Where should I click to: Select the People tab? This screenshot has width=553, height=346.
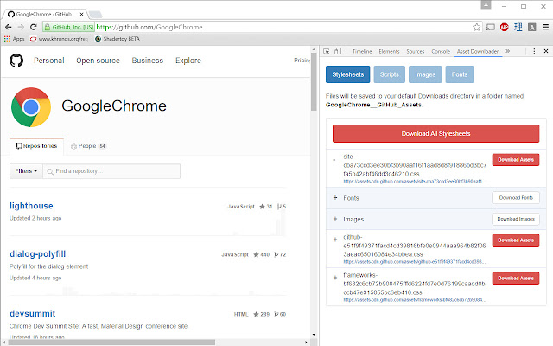coord(88,146)
